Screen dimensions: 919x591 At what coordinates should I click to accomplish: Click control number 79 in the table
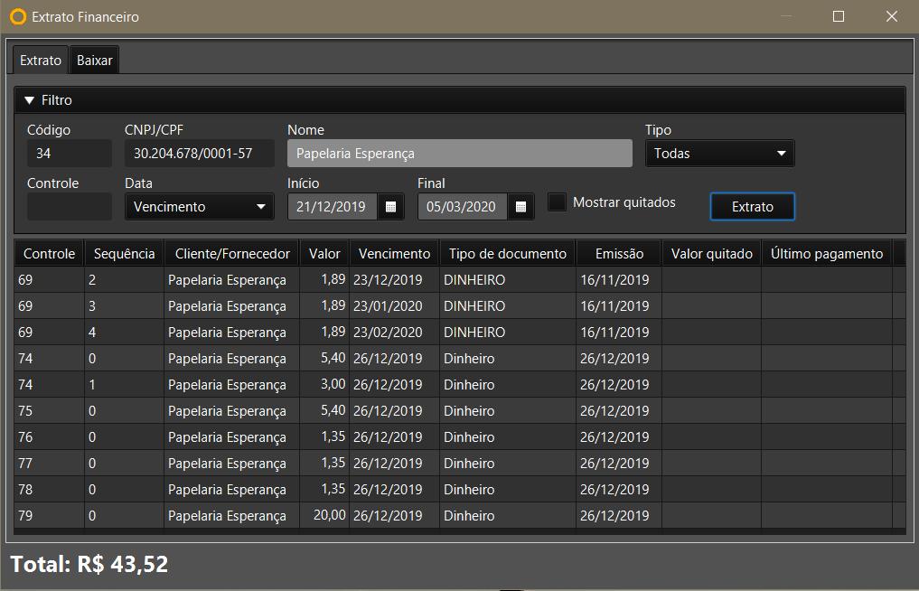[25, 516]
